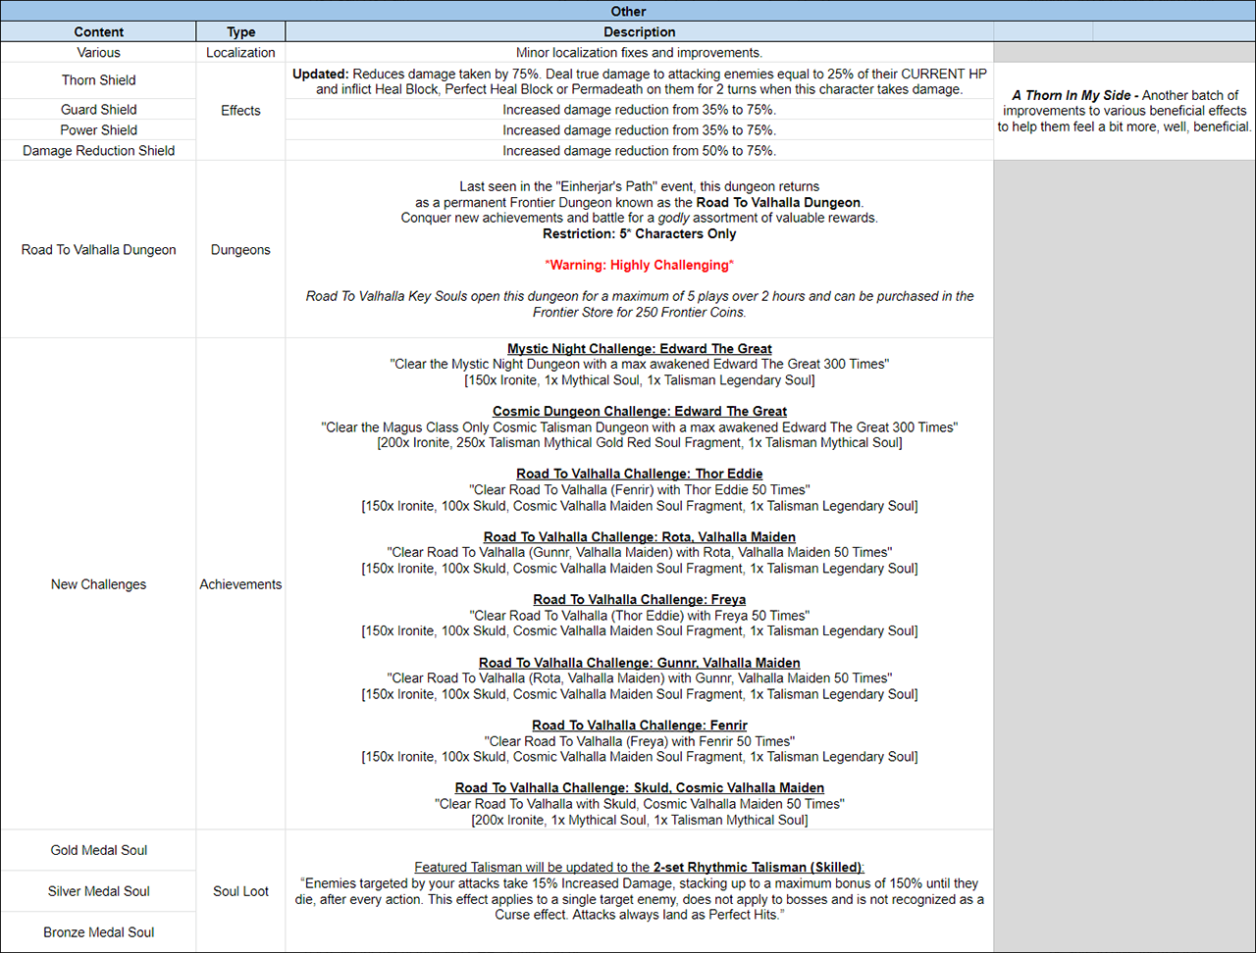The image size is (1256, 953).
Task: Click the "Damage Reduction Shield" cell
Action: pyautogui.click(x=98, y=151)
